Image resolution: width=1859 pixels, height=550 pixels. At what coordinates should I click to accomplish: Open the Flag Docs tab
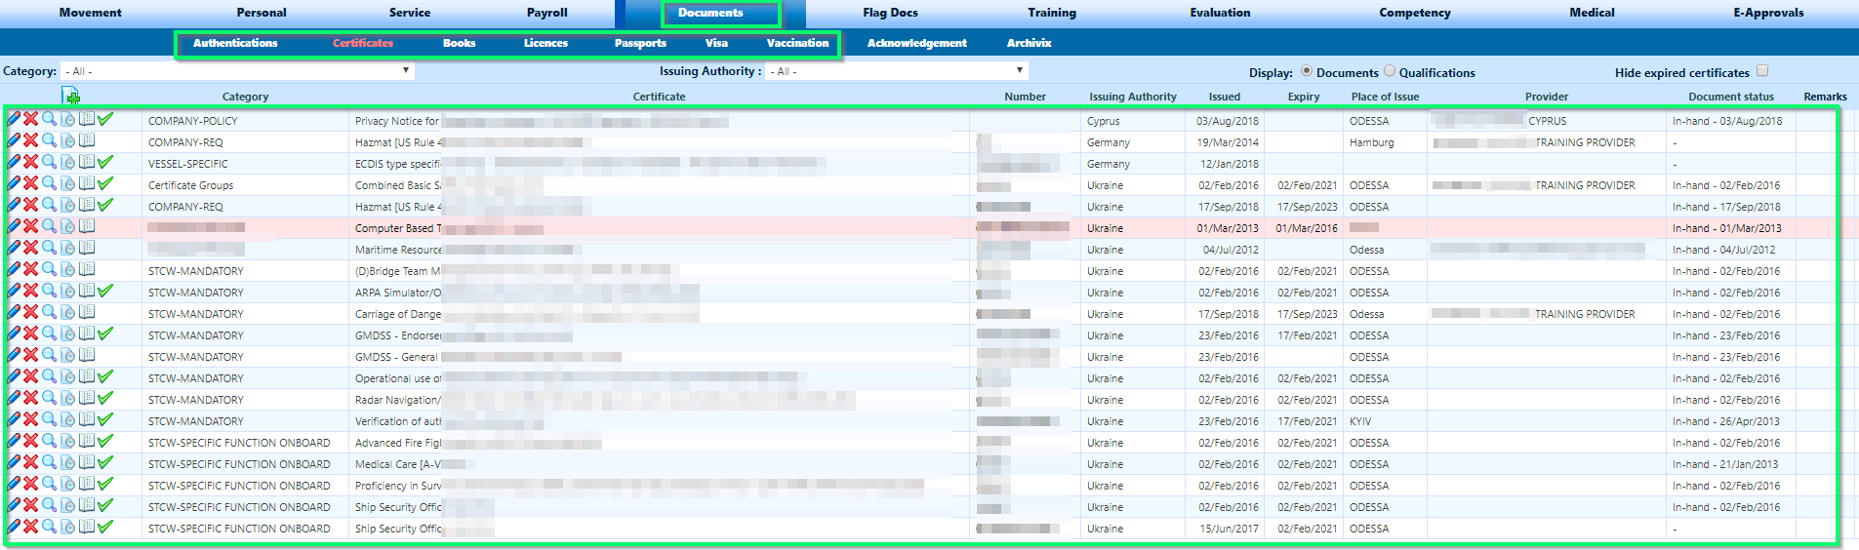point(890,13)
